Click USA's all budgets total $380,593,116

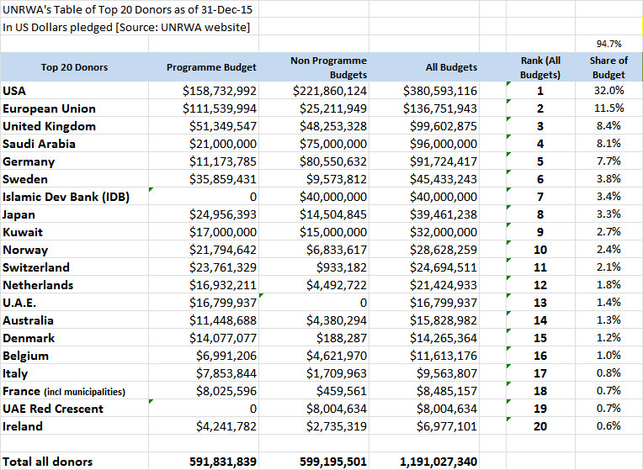click(x=424, y=91)
